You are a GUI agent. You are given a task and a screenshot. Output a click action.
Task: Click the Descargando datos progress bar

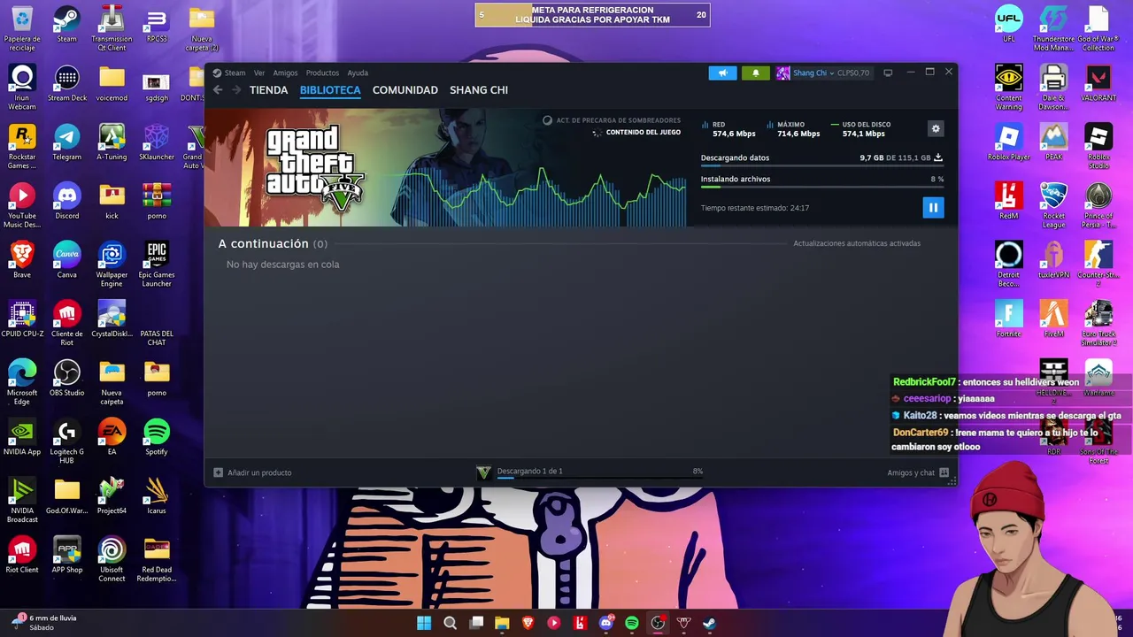click(821, 166)
